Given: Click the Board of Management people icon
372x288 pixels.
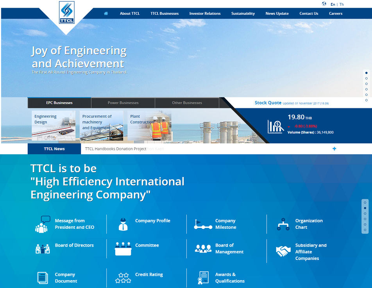Looking at the screenshot, I should click(203, 249).
